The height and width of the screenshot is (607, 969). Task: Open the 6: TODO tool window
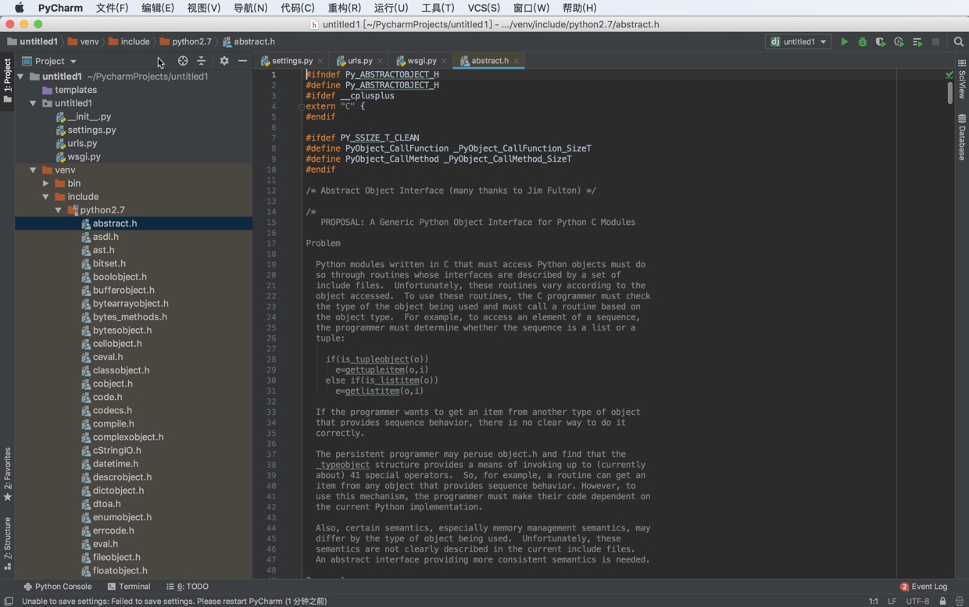pyautogui.click(x=188, y=587)
